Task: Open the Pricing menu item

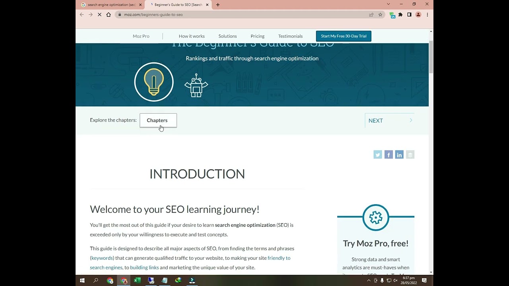Action: [257, 36]
